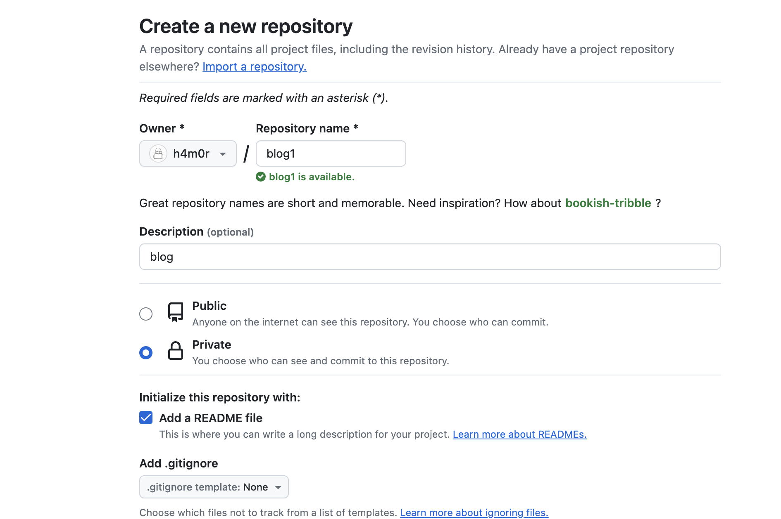Viewport: 781px width, 519px height.
Task: Click the 'Add .gitignore' heading
Action: (179, 463)
